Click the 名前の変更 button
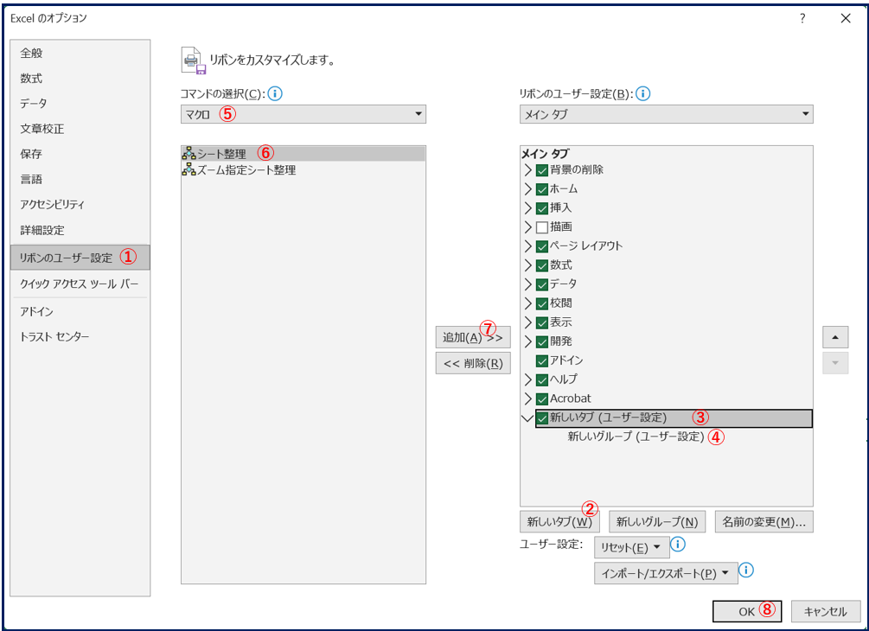 764,521
